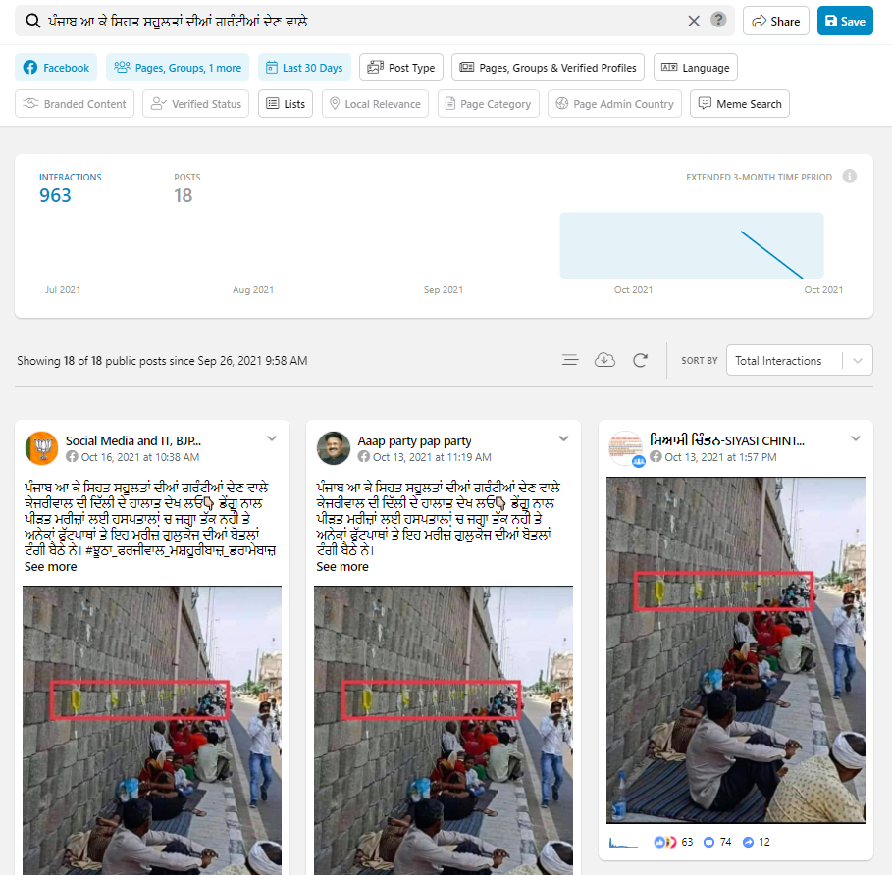Open the search help question mark icon
This screenshot has width=892, height=875.
coord(719,21)
